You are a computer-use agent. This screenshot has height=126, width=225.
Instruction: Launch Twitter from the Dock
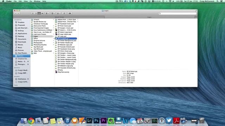coord(169,121)
